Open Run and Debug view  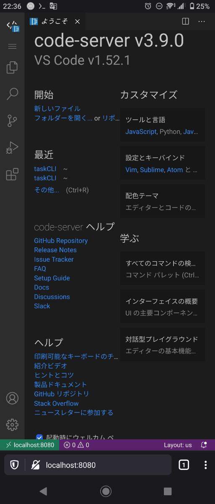click(12, 147)
